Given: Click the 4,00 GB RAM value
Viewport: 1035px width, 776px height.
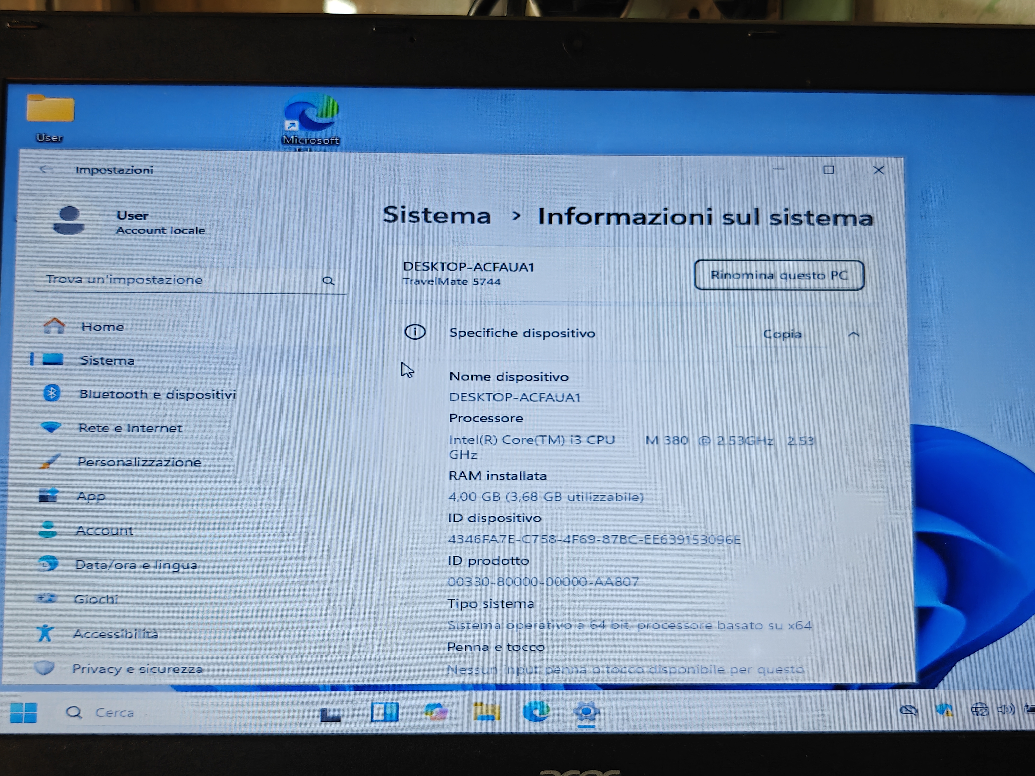Looking at the screenshot, I should pos(546,496).
